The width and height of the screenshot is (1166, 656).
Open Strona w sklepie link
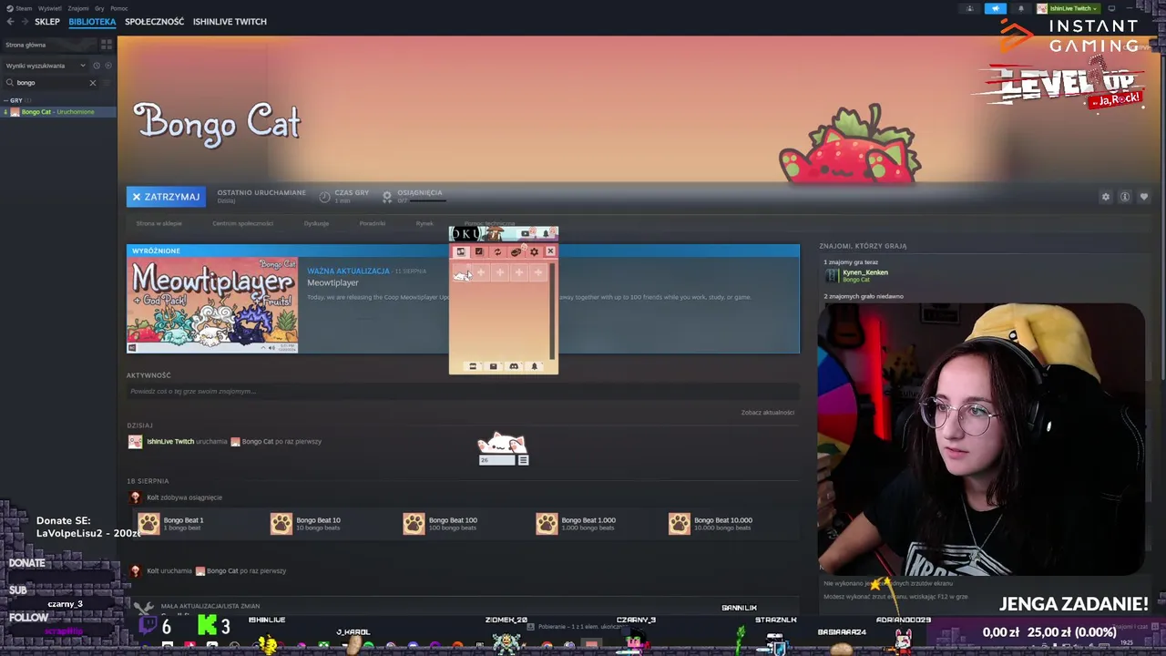159,223
